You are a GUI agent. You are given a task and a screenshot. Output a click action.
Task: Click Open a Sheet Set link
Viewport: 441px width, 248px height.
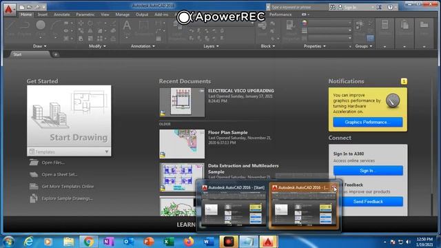(60, 174)
